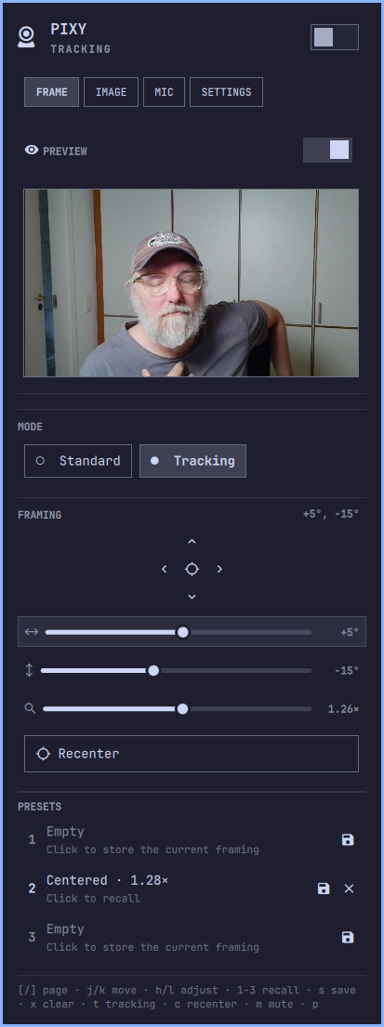Tilt camera up with the up arrow
The image size is (384, 1027).
(192, 542)
